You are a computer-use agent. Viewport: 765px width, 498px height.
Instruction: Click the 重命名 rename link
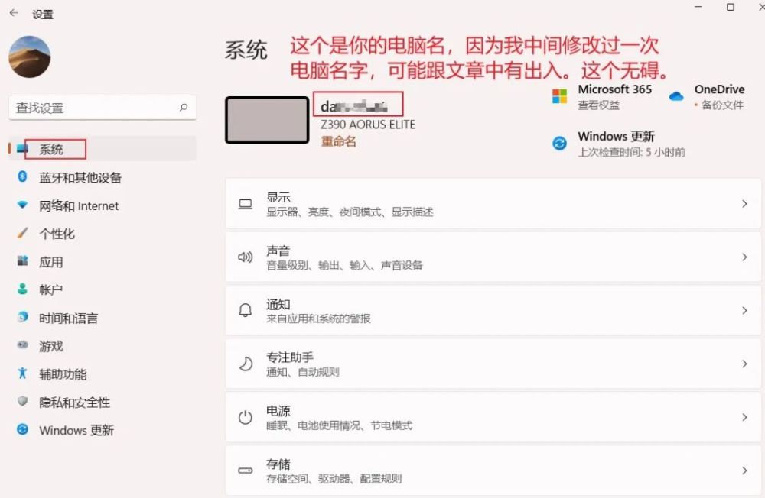click(x=339, y=141)
